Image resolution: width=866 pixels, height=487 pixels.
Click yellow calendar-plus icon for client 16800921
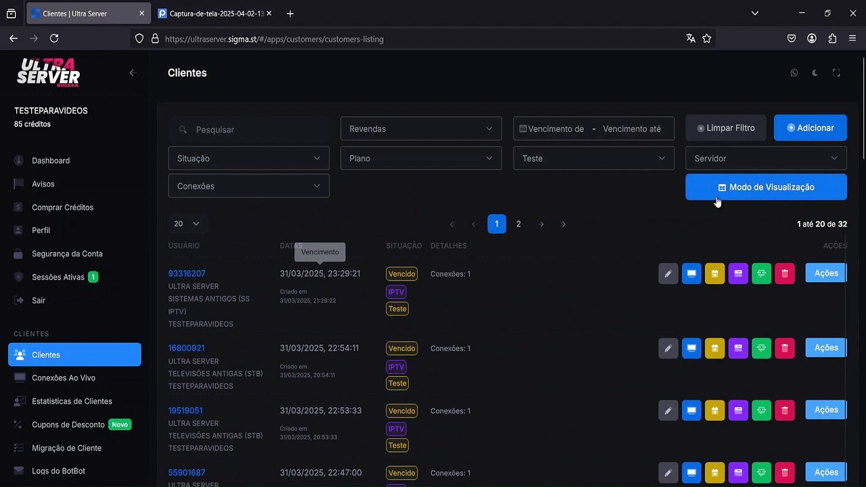[x=714, y=348]
